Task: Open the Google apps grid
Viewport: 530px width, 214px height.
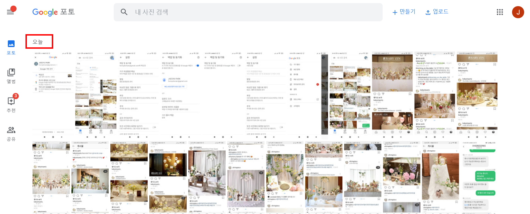Action: click(500, 12)
